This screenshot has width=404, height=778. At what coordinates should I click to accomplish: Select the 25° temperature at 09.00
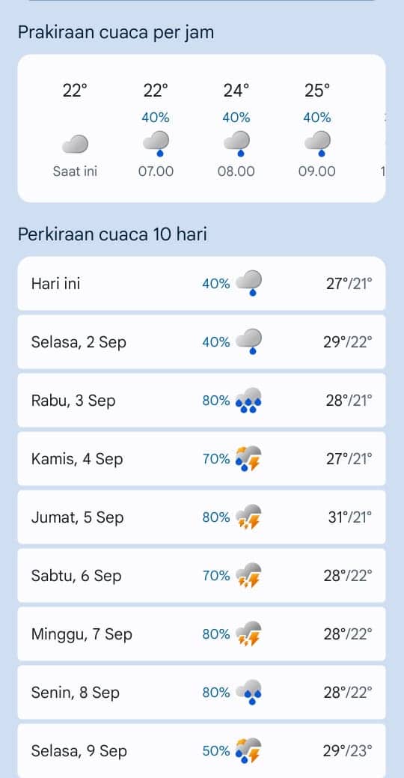pyautogui.click(x=317, y=91)
